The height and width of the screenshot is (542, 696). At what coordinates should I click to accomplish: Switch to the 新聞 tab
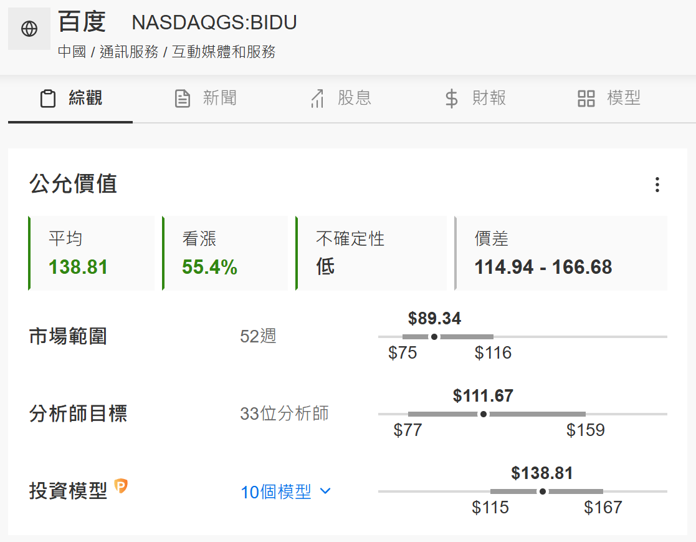[x=206, y=99]
